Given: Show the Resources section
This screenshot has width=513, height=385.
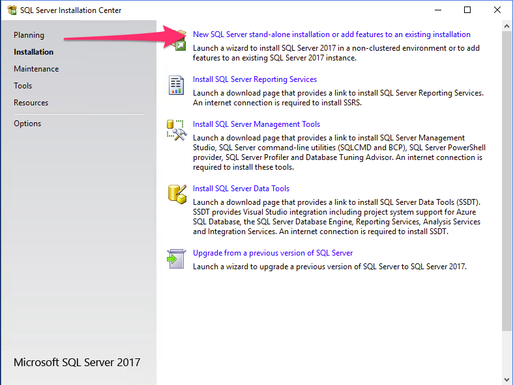Looking at the screenshot, I should [x=31, y=103].
